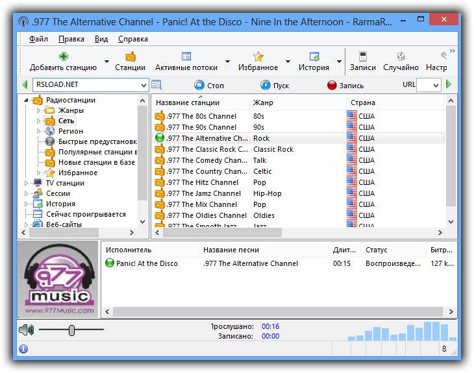Image resolution: width=474 pixels, height=373 pixels.
Task: Open the Файл menu
Action: (38, 39)
